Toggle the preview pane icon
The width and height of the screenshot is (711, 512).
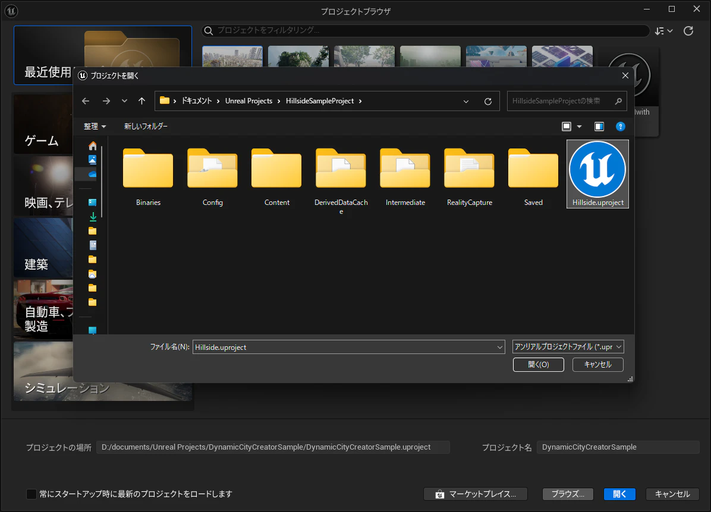599,127
